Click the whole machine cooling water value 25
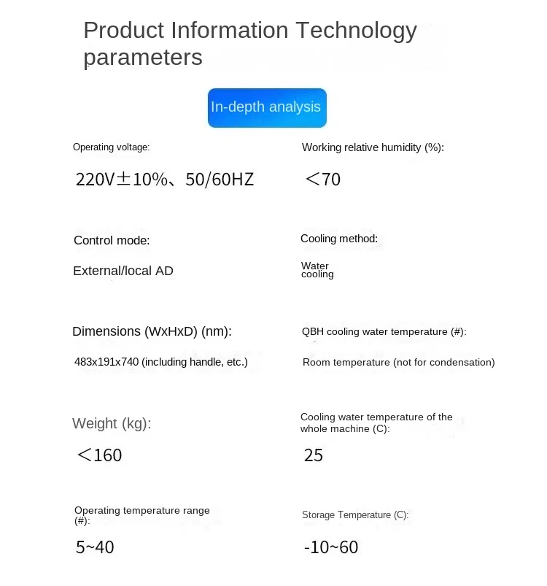The width and height of the screenshot is (547, 586). coord(313,456)
